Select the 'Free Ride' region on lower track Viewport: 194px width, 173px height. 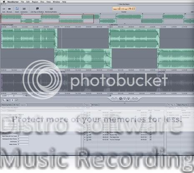pos(176,58)
